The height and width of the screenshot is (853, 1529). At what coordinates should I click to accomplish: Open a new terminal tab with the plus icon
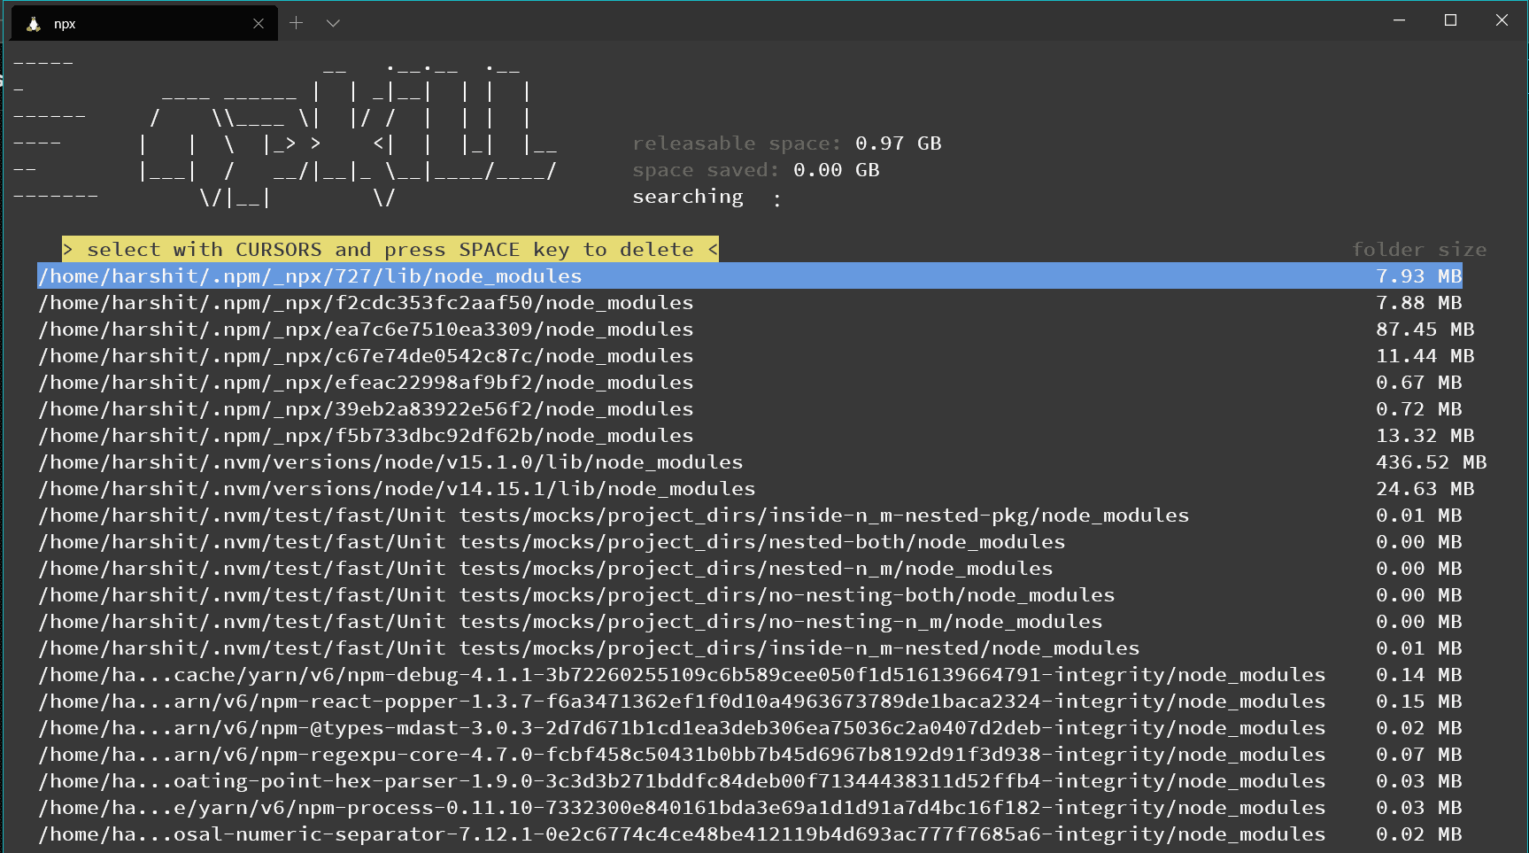click(296, 22)
